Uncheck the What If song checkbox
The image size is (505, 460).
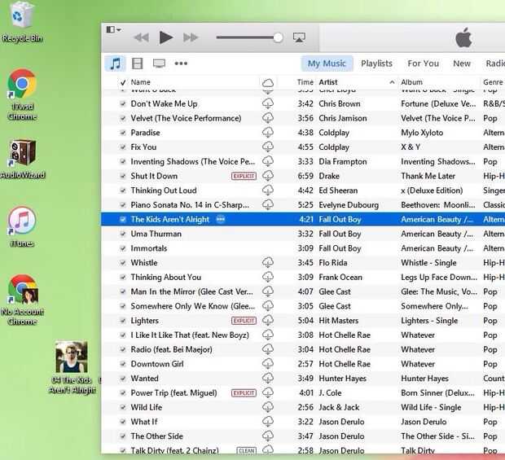123,422
